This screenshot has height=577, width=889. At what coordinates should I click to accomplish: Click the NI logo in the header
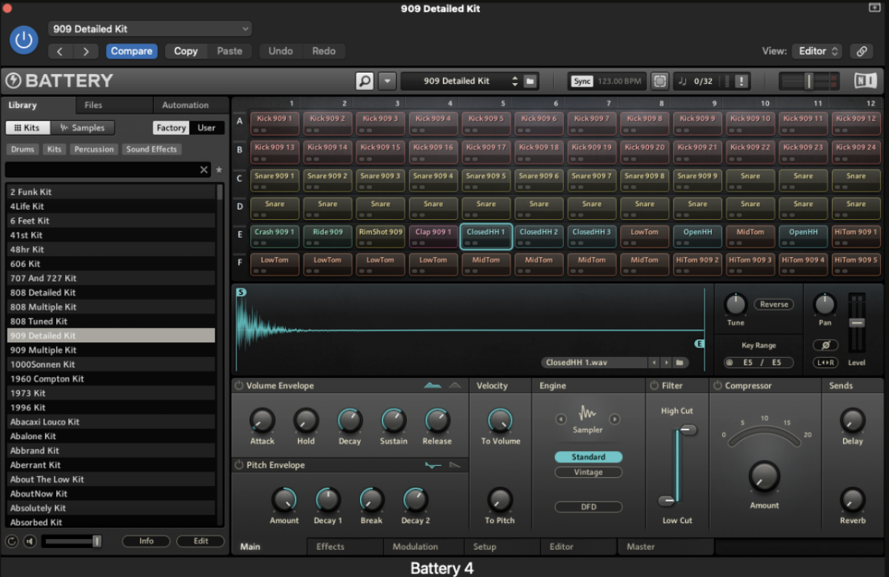point(865,81)
